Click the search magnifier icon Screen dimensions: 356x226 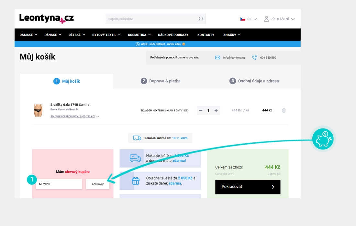[200, 19]
